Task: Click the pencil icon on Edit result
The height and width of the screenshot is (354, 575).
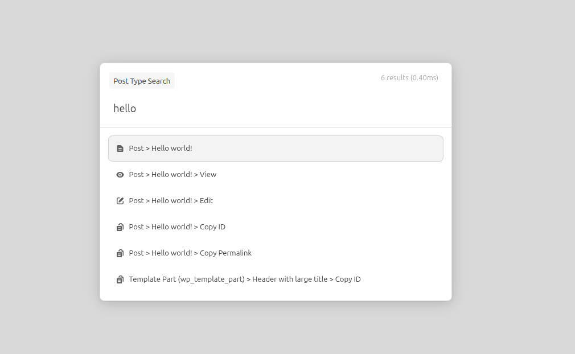Action: point(120,201)
